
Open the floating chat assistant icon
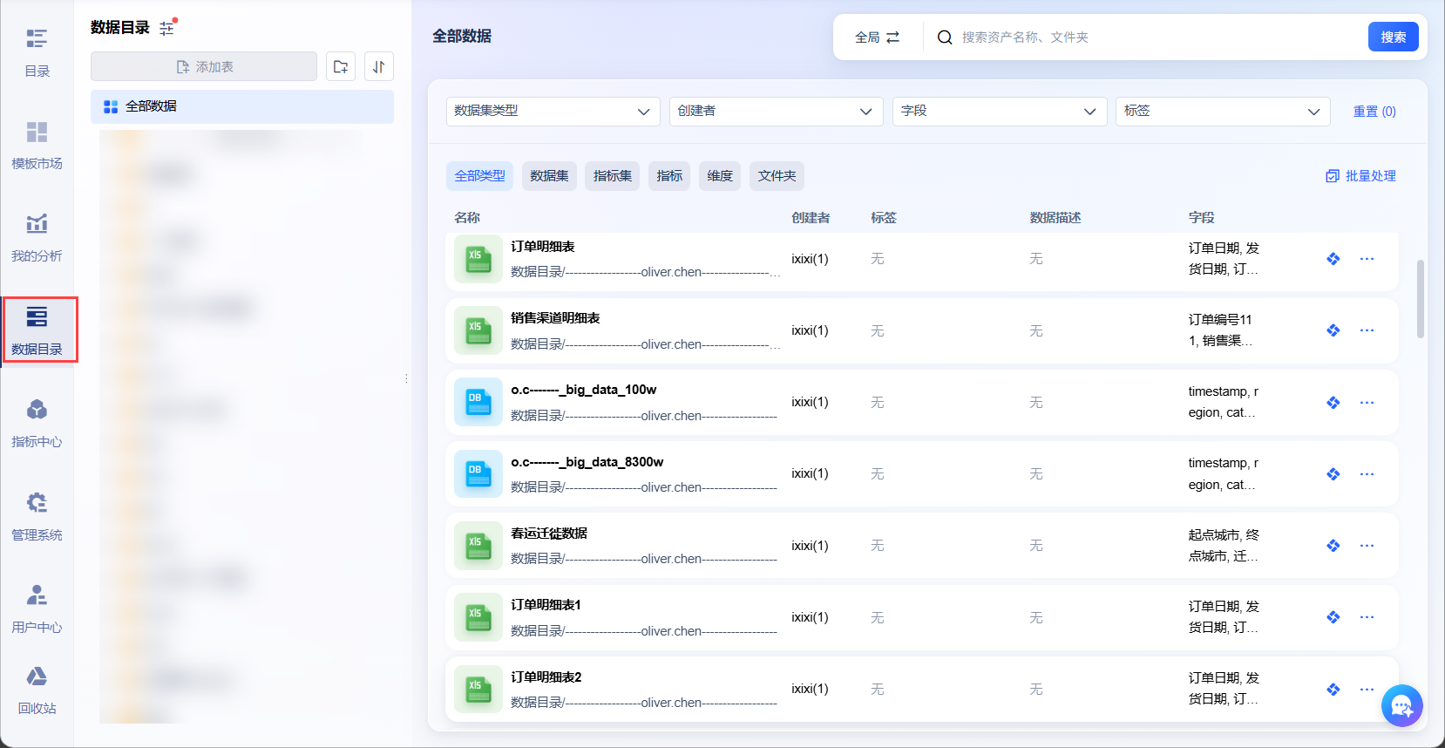point(1401,706)
